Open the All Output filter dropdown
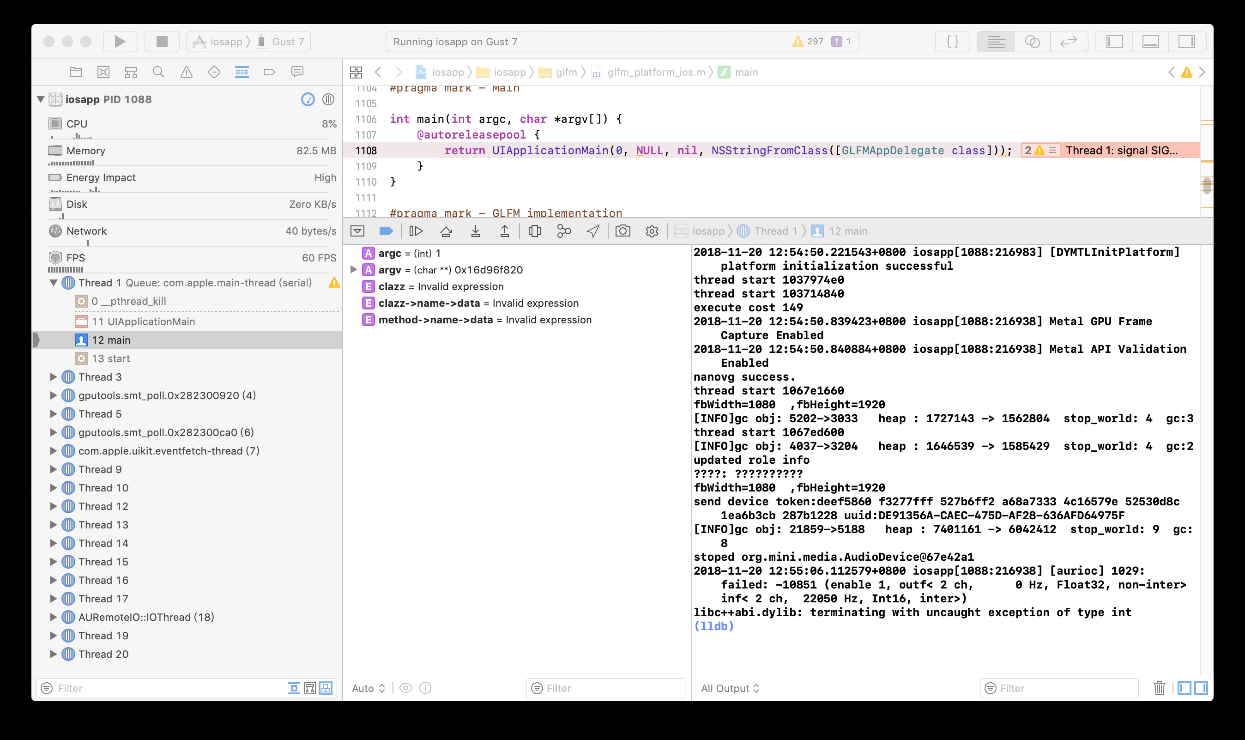The image size is (1245, 740). point(730,688)
